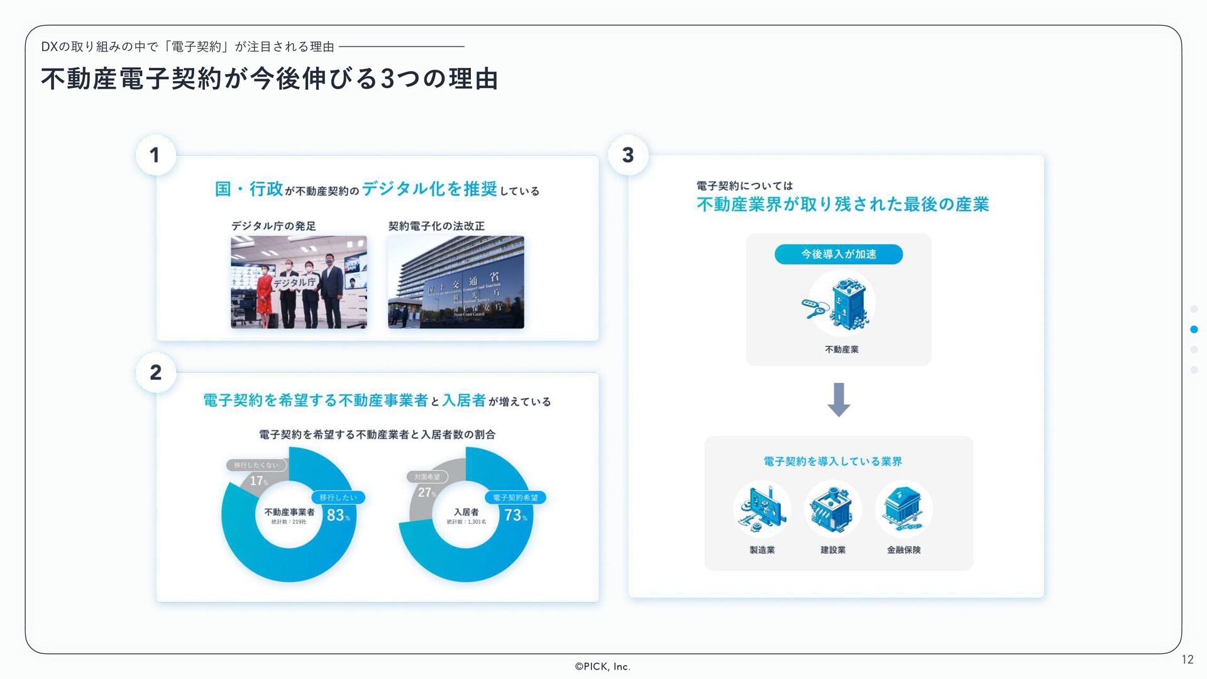Click the number 2 circle badge
1207x679 pixels.
[x=155, y=373]
